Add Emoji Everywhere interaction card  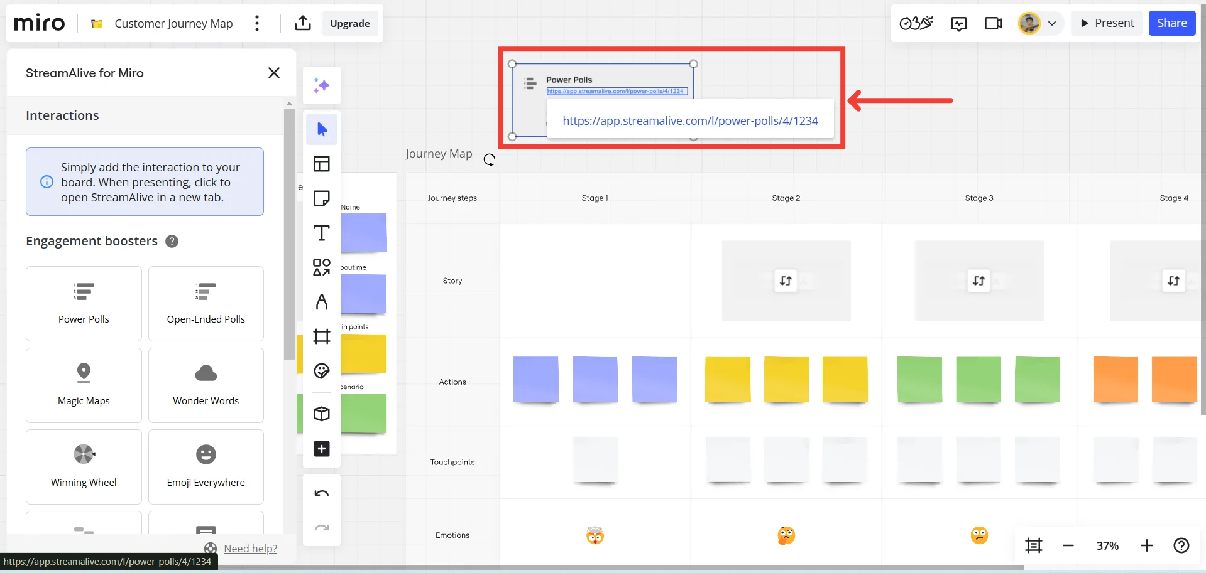[206, 467]
